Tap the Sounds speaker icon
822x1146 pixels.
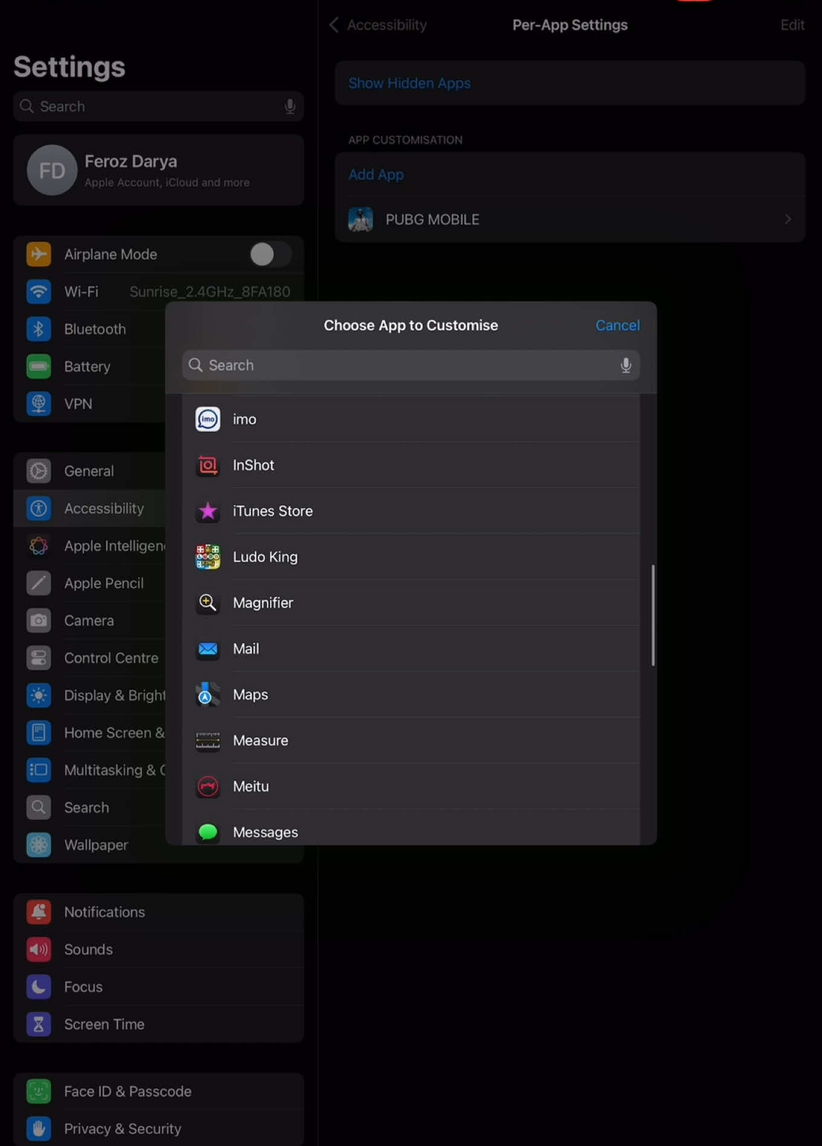(39, 949)
